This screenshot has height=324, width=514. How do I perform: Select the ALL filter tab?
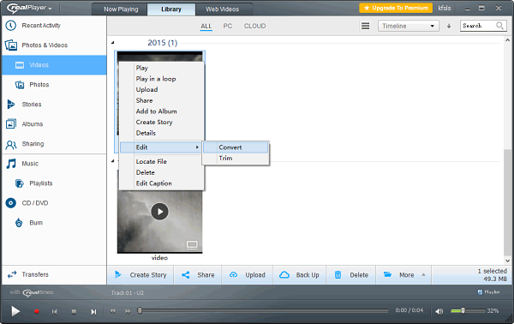tap(206, 26)
